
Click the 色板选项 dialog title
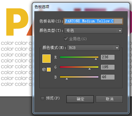click(x=42, y=7)
